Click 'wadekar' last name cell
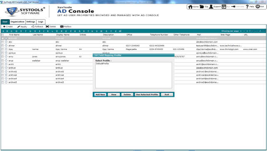Viewport: 267px width, 151px height. click(x=36, y=61)
